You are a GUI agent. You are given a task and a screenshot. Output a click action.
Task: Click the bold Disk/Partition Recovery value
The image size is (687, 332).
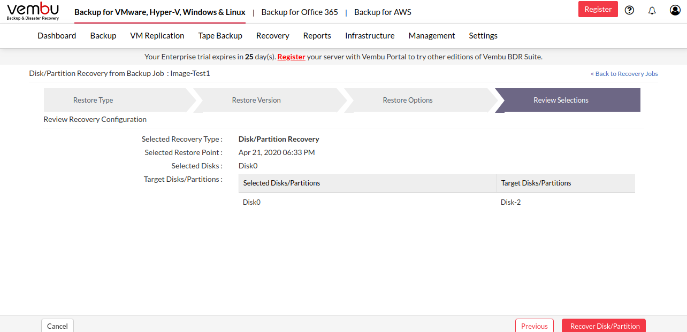pyautogui.click(x=279, y=139)
